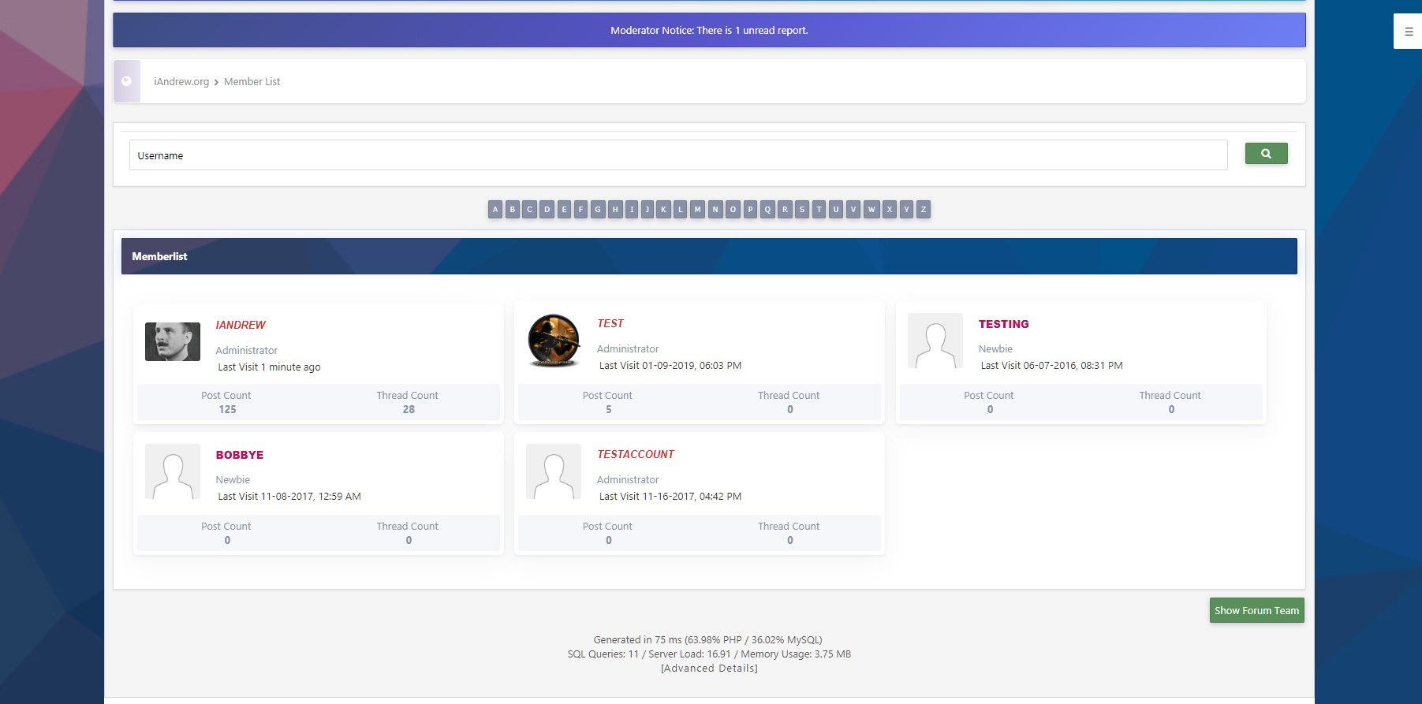Click IANDREW's thread count 28
The image size is (1422, 704).
tap(409, 409)
